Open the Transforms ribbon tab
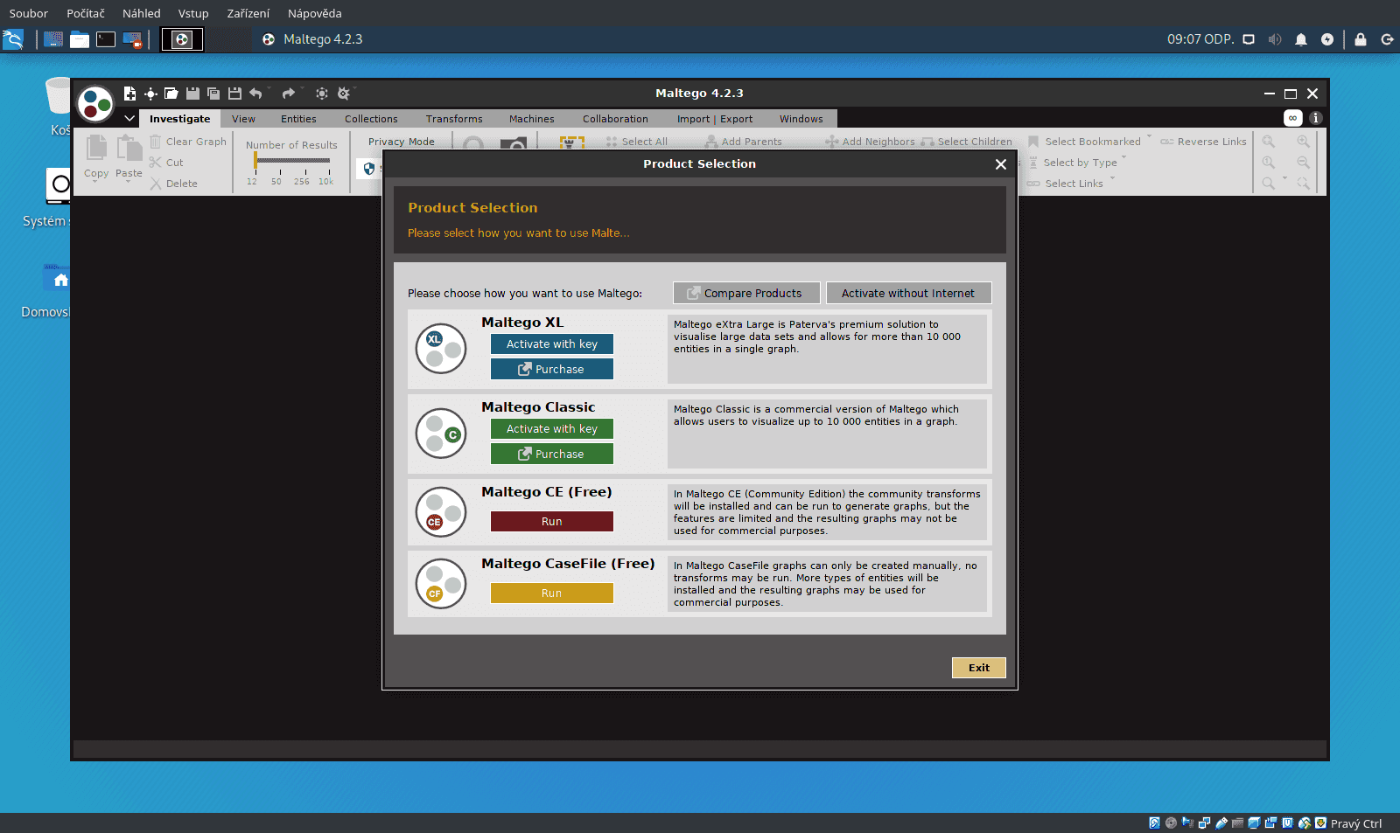1400x833 pixels. (x=454, y=119)
